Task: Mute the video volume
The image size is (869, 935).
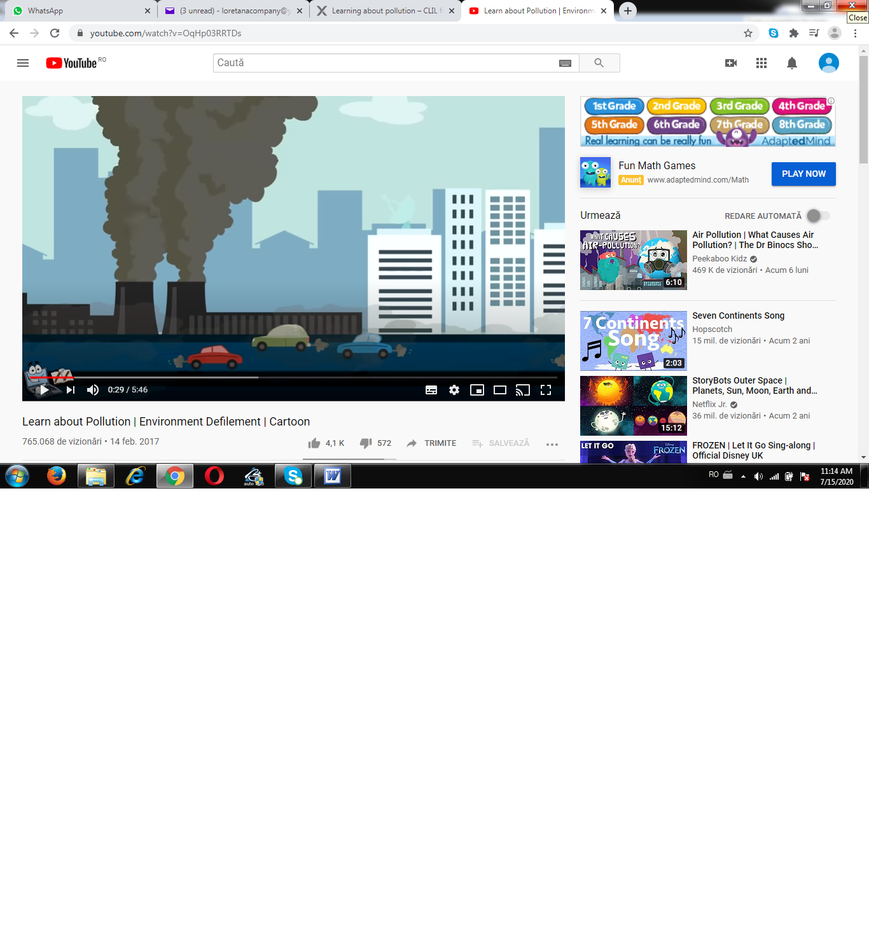Action: click(x=93, y=390)
